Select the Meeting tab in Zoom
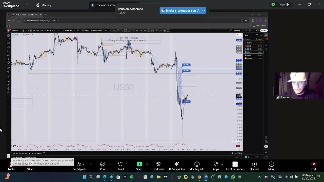 point(44,5)
